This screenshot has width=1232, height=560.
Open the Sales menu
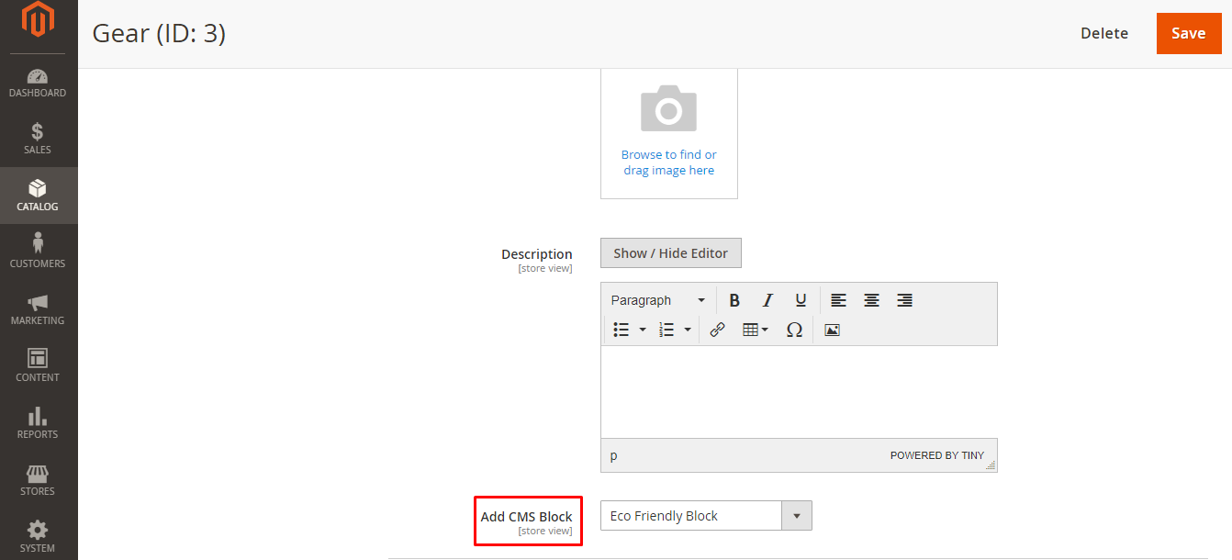pyautogui.click(x=39, y=139)
